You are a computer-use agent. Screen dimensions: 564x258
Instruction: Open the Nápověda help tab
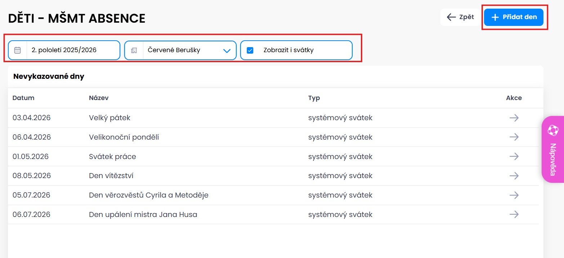(x=553, y=149)
